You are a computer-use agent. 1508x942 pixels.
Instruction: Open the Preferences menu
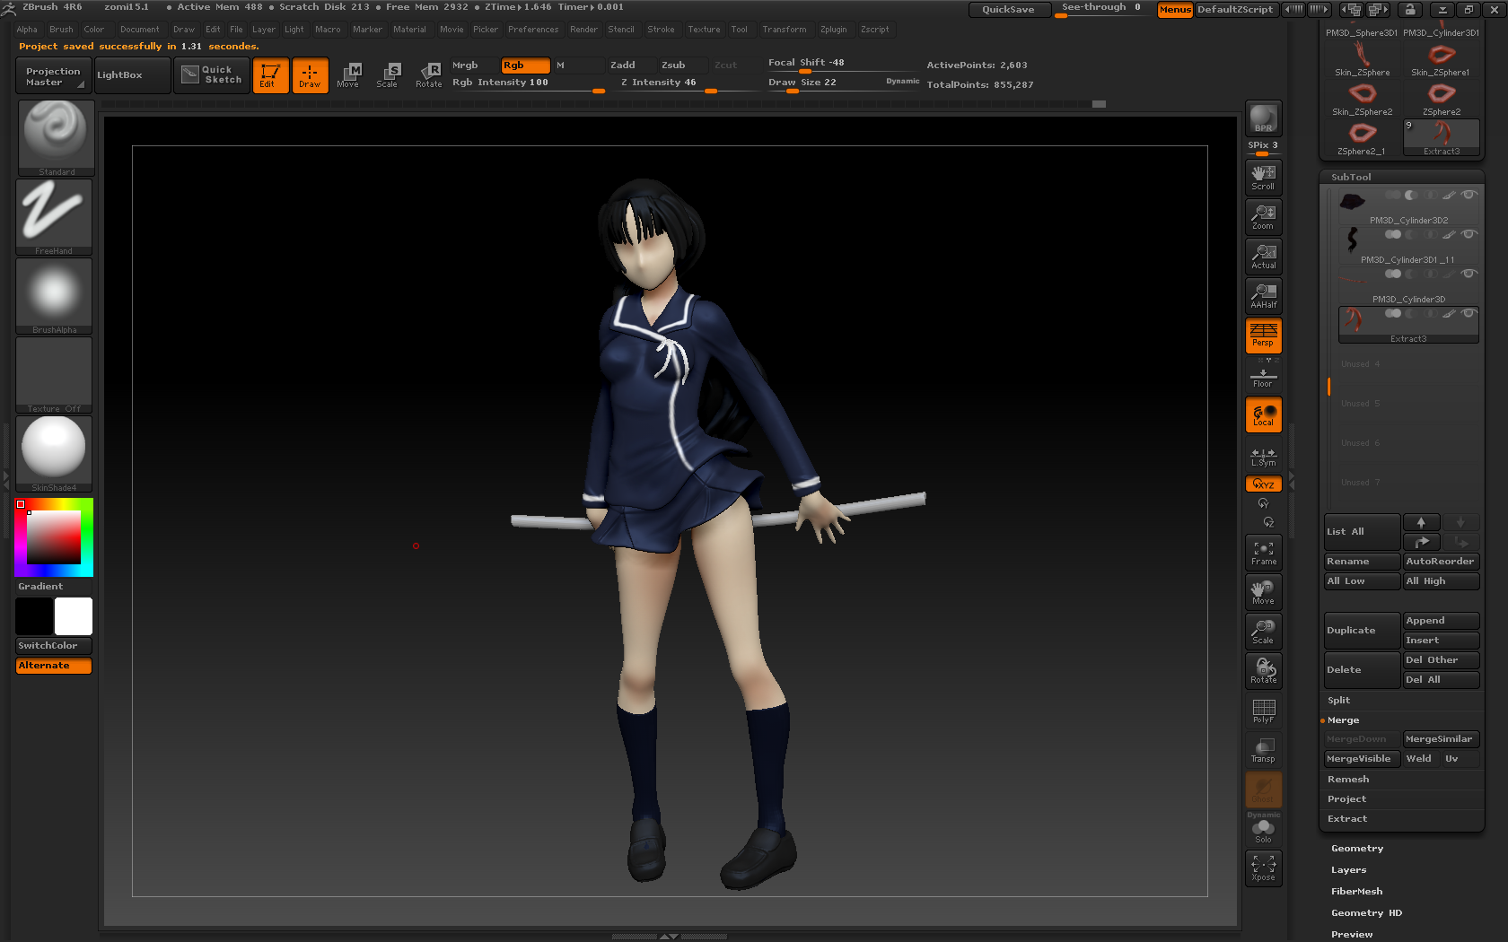(x=533, y=30)
